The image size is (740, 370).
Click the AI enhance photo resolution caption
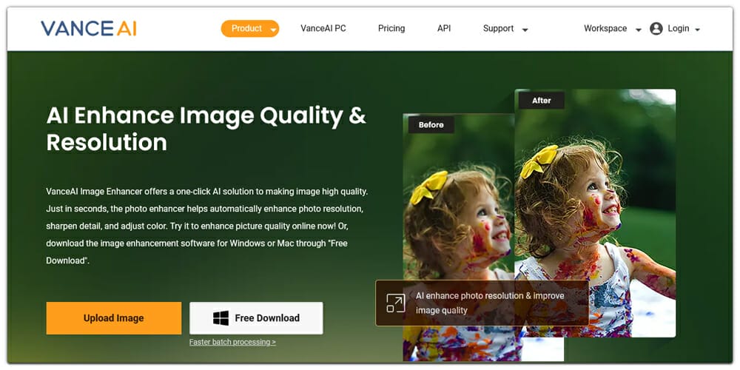pyautogui.click(x=490, y=303)
